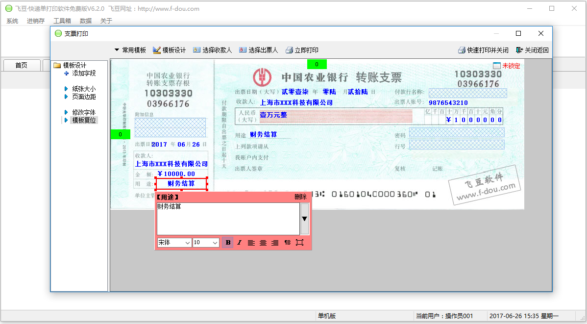Click inside the 财务结算 text editor

click(228, 219)
